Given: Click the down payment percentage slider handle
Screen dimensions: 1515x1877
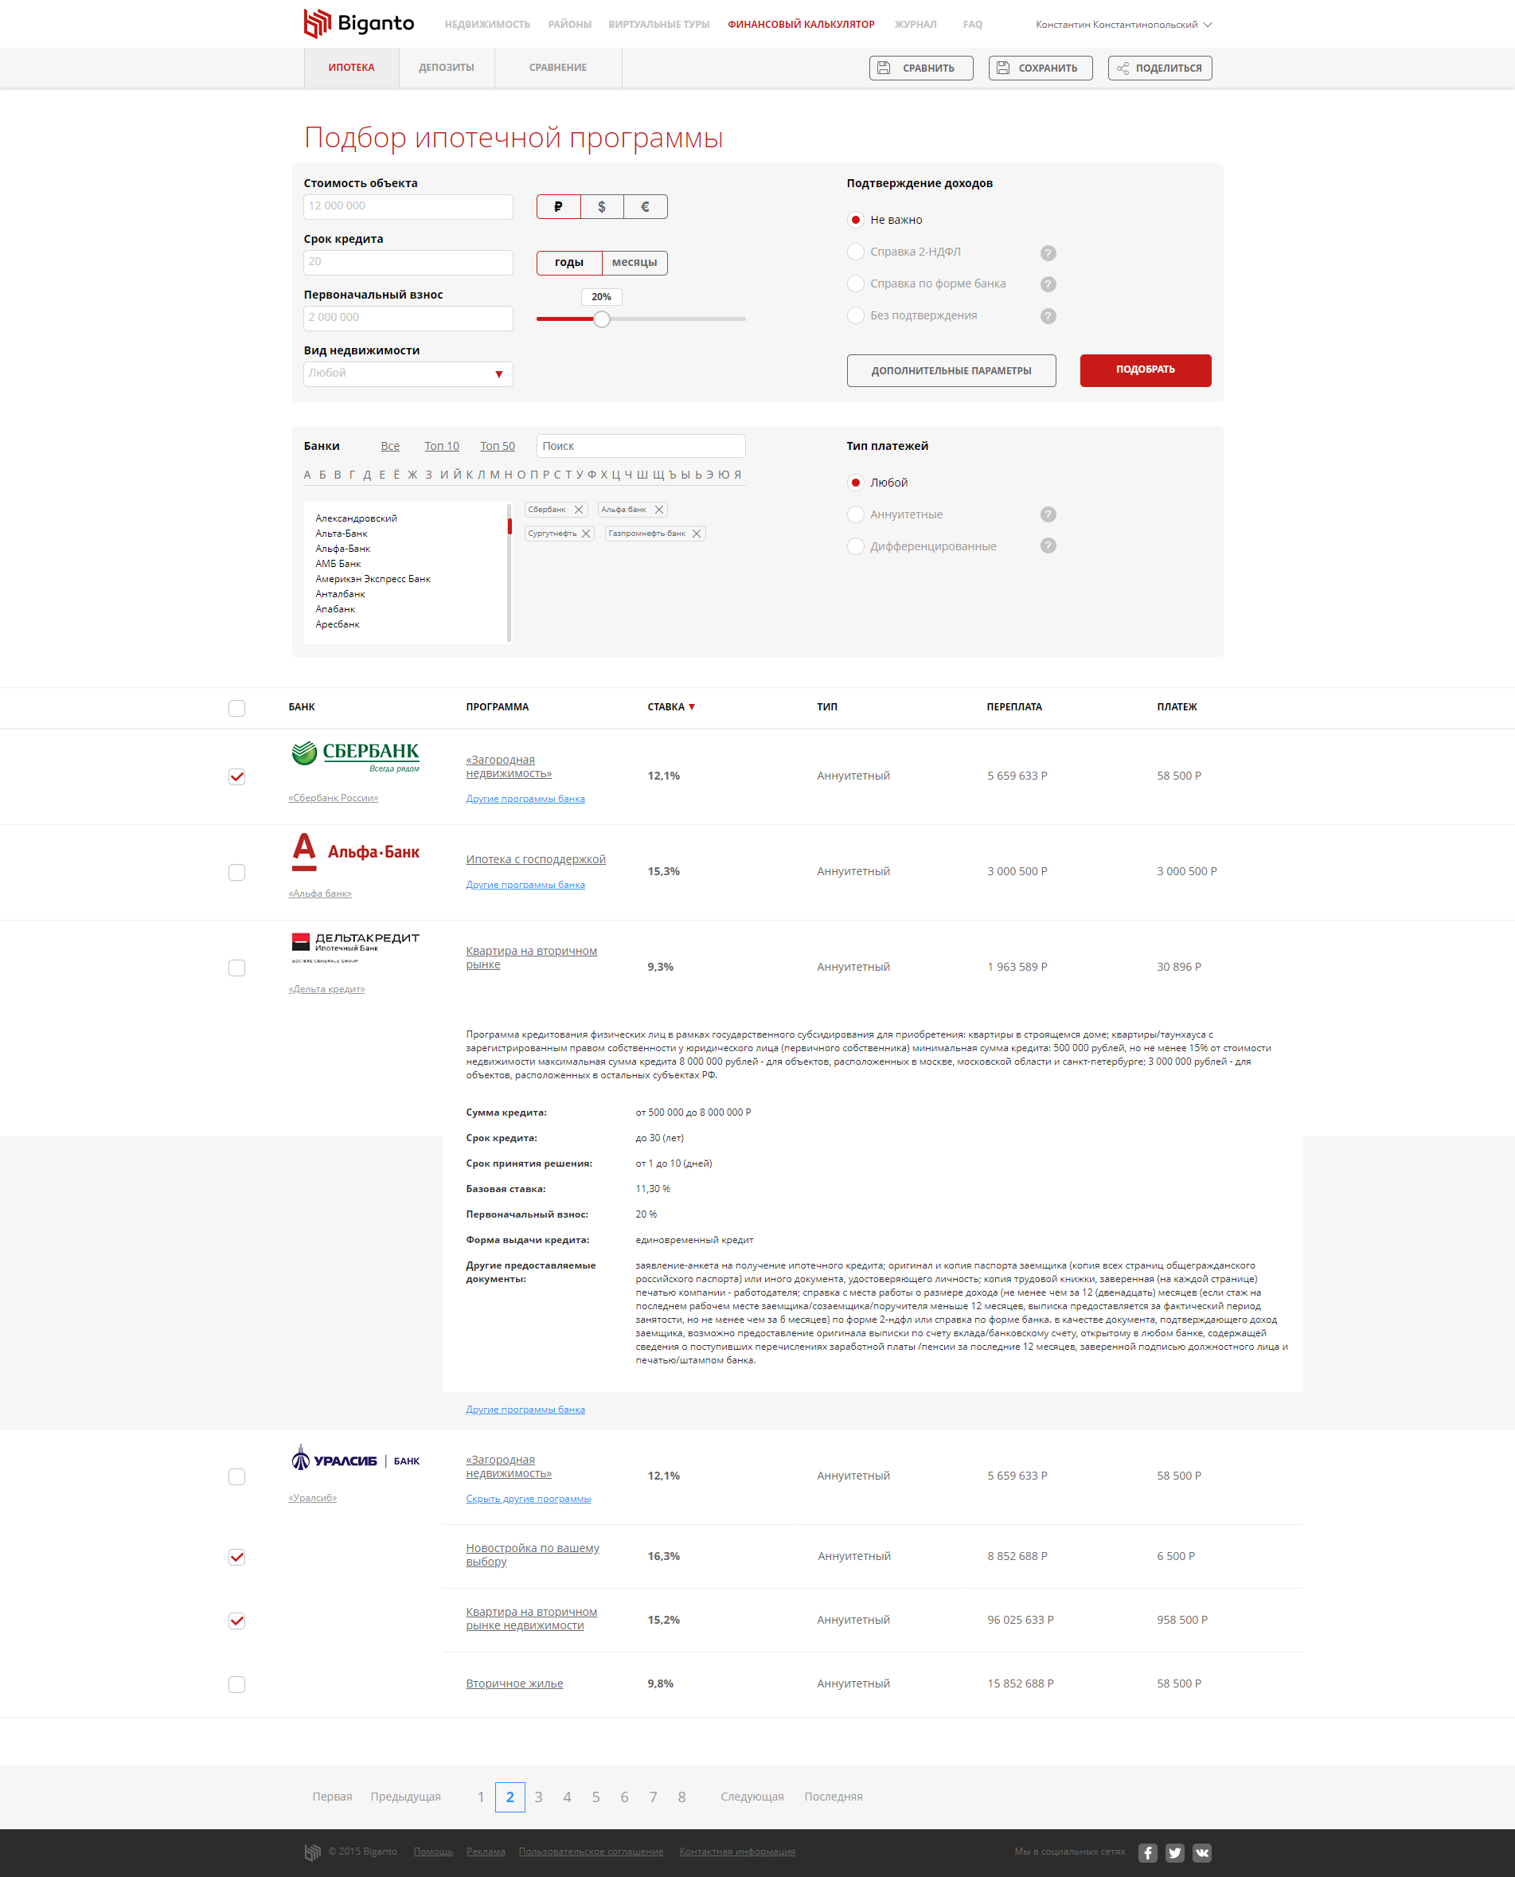Looking at the screenshot, I should tap(601, 319).
